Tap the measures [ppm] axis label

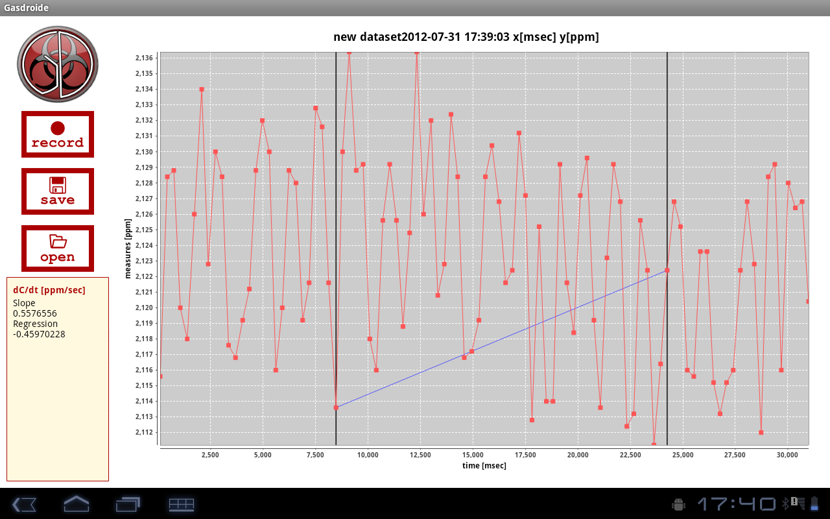[x=128, y=248]
